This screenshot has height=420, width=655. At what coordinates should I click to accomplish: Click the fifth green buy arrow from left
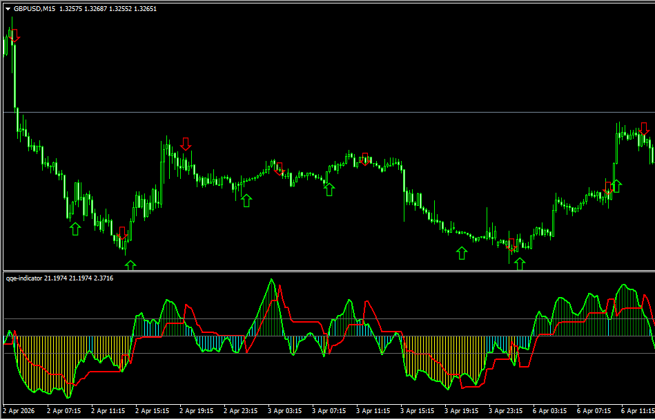coord(462,253)
